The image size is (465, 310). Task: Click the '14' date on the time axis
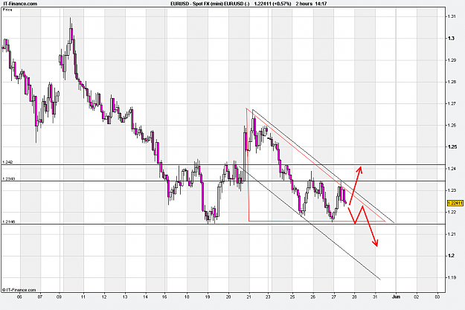(145, 297)
